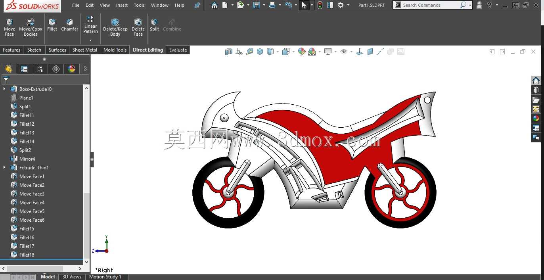This screenshot has height=280, width=544.
Task: Toggle Hide/Show Items eye icon
Action: pyautogui.click(x=344, y=52)
